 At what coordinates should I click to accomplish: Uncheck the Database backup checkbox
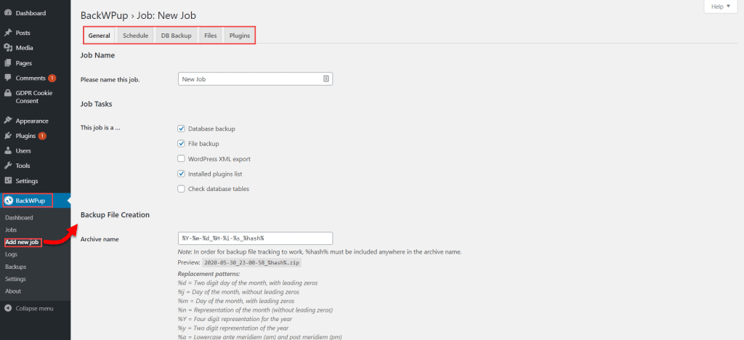pos(182,129)
